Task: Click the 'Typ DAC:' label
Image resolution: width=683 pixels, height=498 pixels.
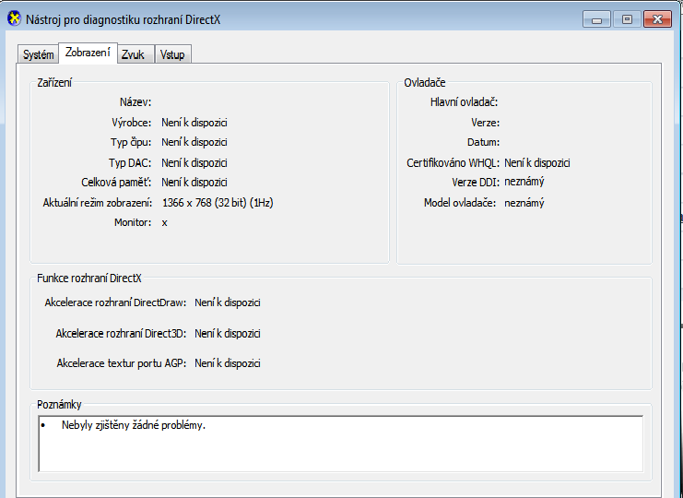Action: coord(130,162)
